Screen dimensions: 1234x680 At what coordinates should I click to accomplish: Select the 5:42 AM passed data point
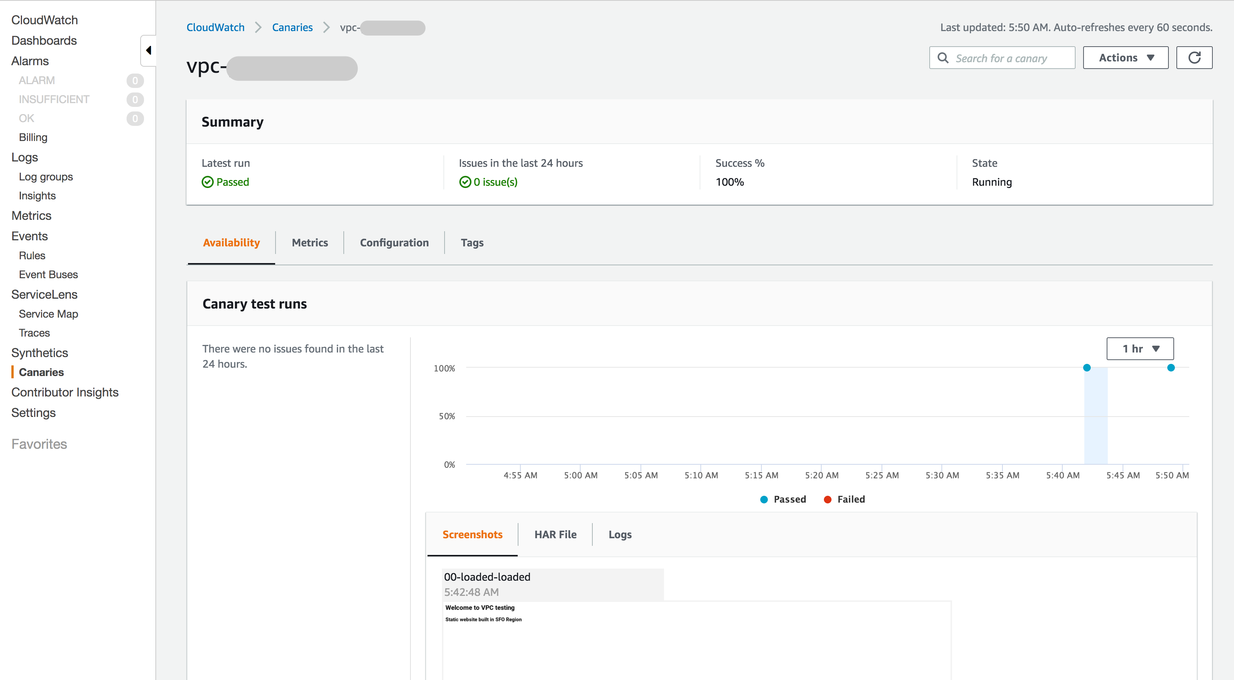click(1087, 368)
